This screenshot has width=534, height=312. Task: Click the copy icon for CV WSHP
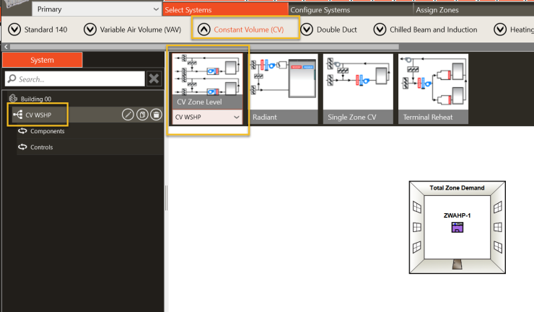pos(142,115)
